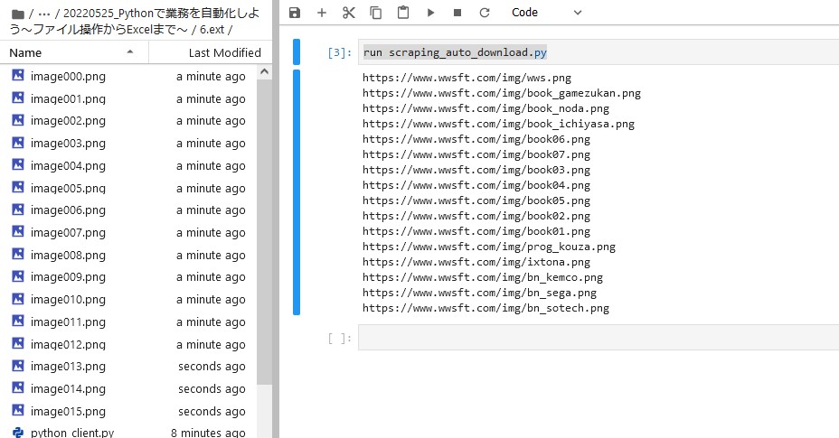Expand the breadcrumb ellipsis path
The width and height of the screenshot is (839, 438).
click(44, 14)
